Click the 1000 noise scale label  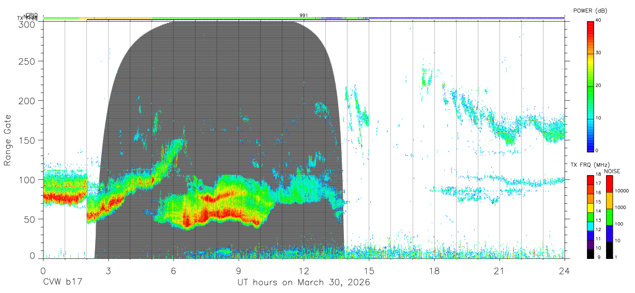click(x=620, y=208)
